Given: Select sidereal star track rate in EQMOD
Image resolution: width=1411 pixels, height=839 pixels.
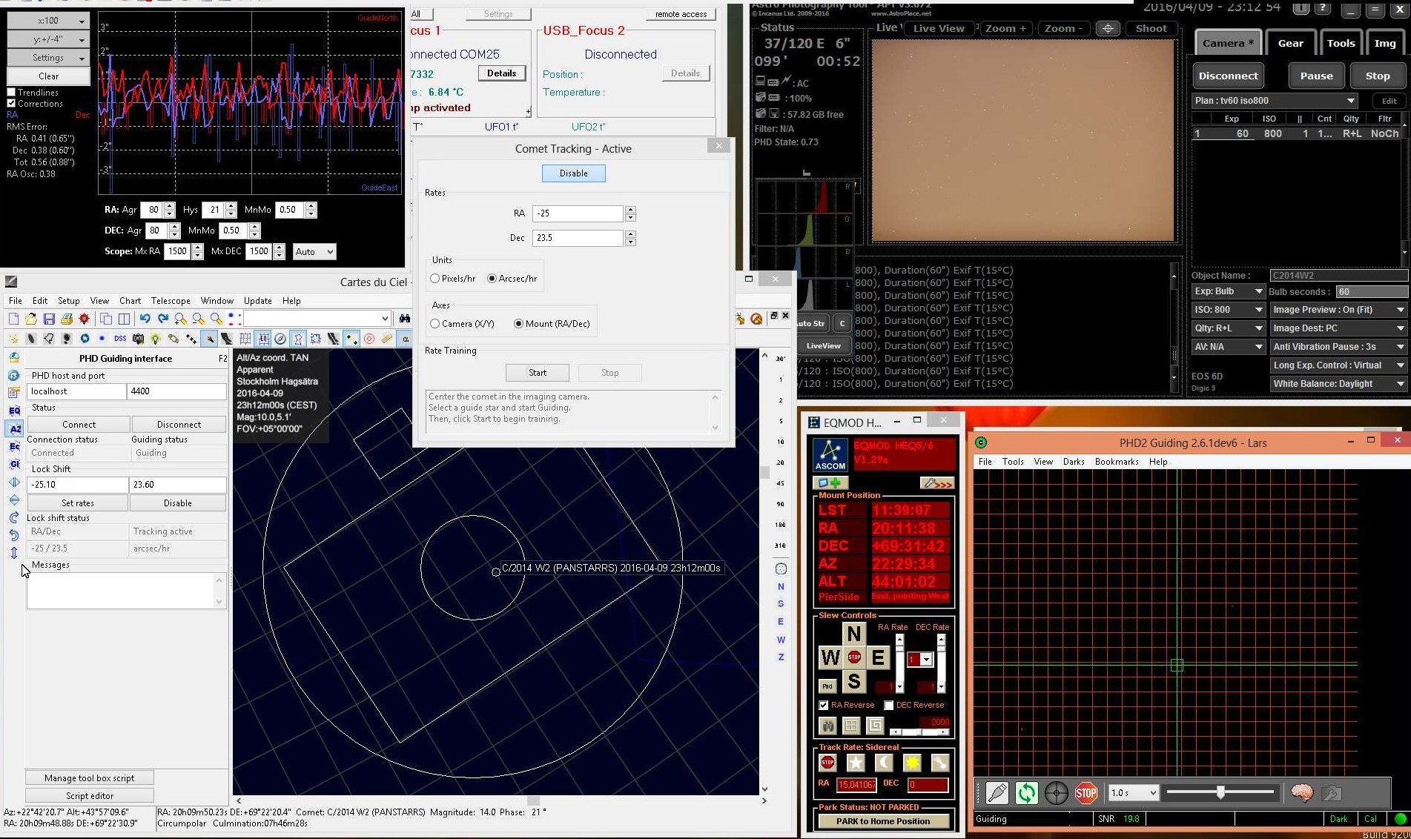Looking at the screenshot, I should pos(856,763).
